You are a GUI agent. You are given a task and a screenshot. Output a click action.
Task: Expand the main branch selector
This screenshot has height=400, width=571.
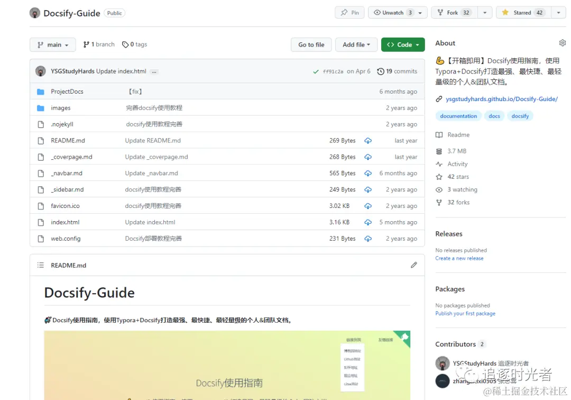pyautogui.click(x=53, y=44)
